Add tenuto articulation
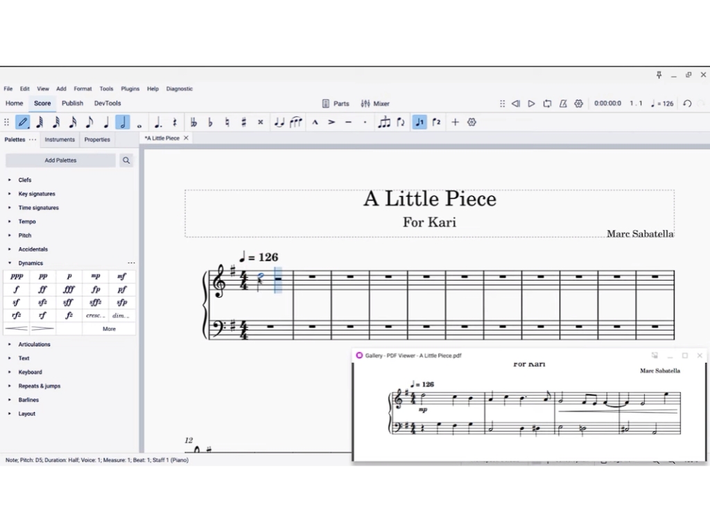 [x=348, y=122]
